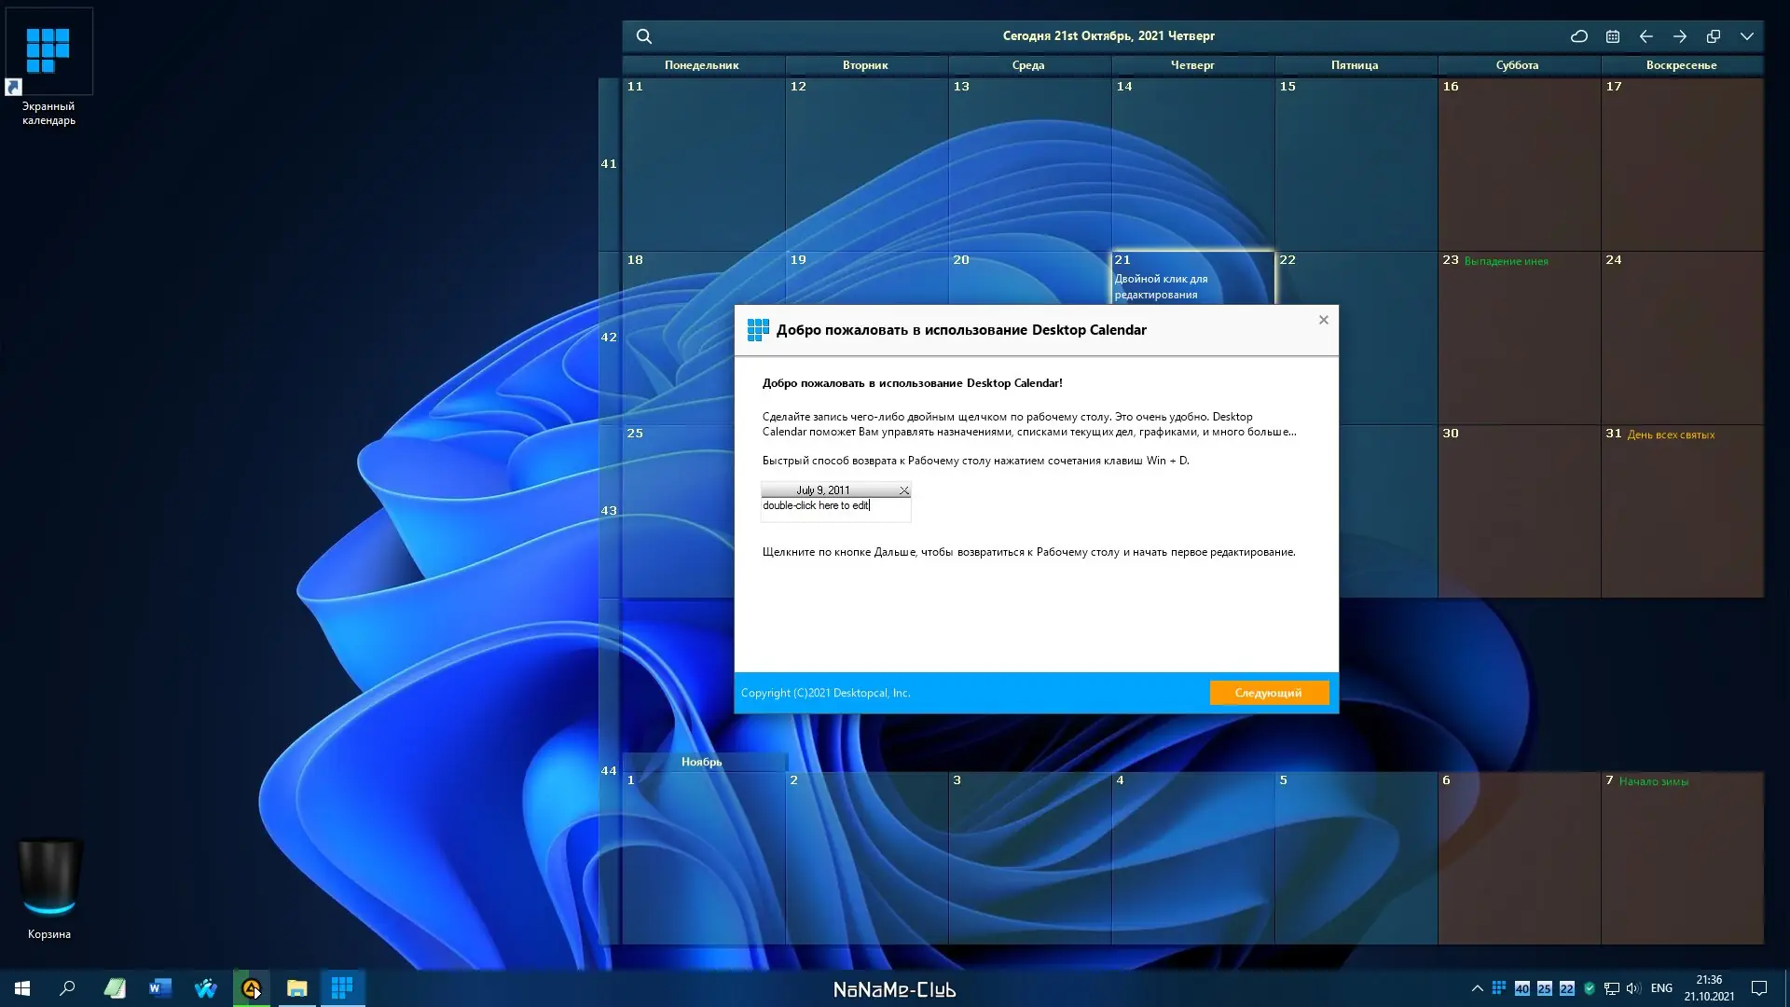Click the Следующий button

[1268, 693]
